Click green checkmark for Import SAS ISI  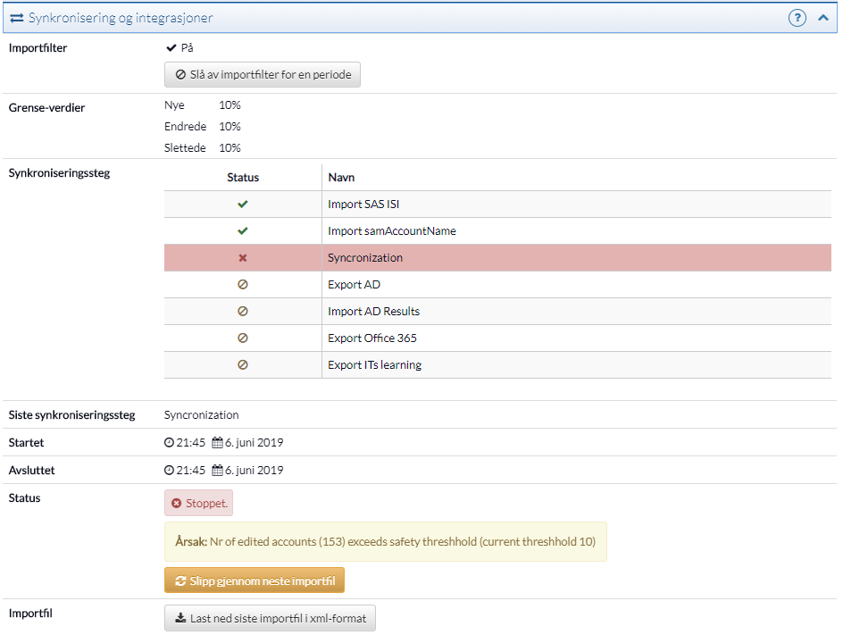(x=243, y=205)
